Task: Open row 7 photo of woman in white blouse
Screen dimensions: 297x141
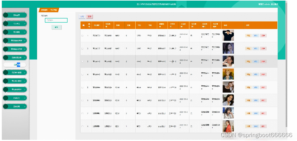Action: point(228,113)
